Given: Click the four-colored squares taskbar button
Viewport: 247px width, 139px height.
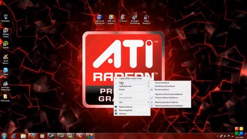Looking at the screenshot, I should click(90, 136).
